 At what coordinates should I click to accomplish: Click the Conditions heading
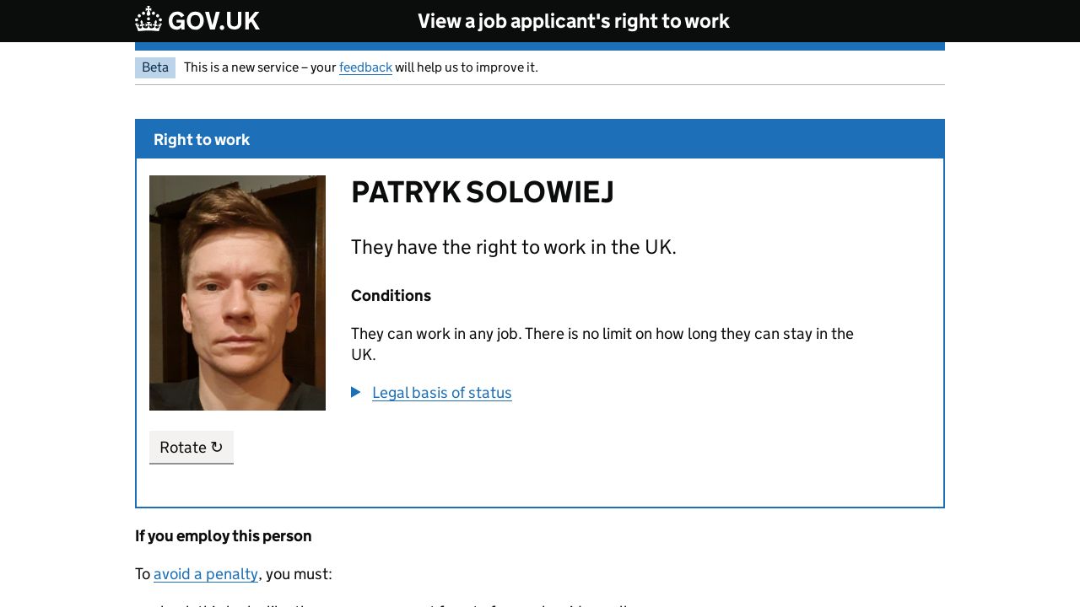(391, 296)
